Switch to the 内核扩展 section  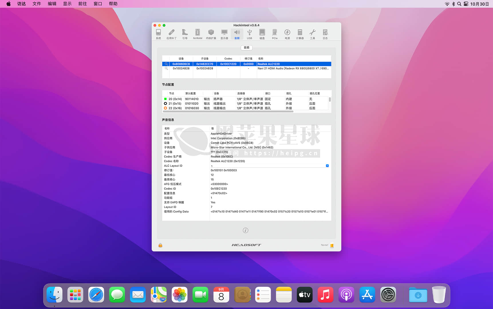coord(211,34)
